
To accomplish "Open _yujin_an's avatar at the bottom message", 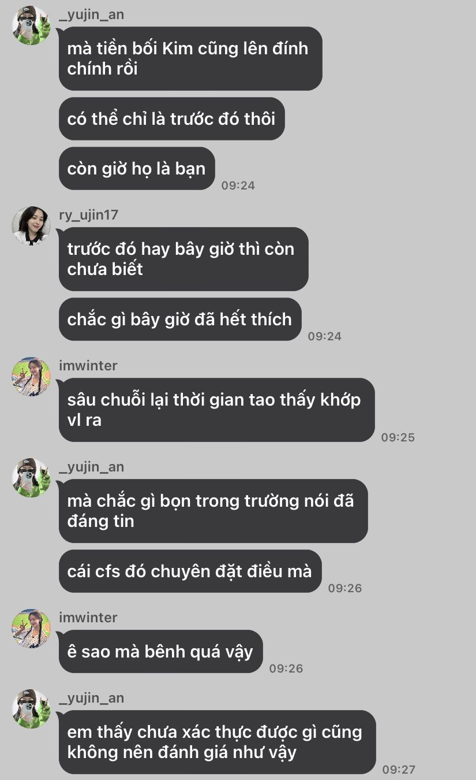I will pyautogui.click(x=31, y=709).
